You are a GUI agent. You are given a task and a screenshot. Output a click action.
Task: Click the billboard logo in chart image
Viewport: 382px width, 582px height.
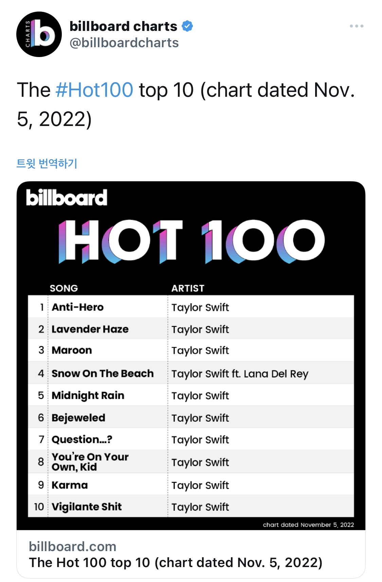[67, 197]
